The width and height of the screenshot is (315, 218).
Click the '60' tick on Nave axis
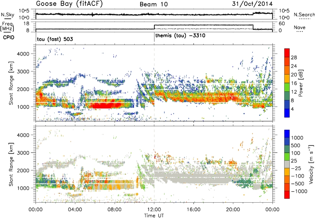point(282,24)
